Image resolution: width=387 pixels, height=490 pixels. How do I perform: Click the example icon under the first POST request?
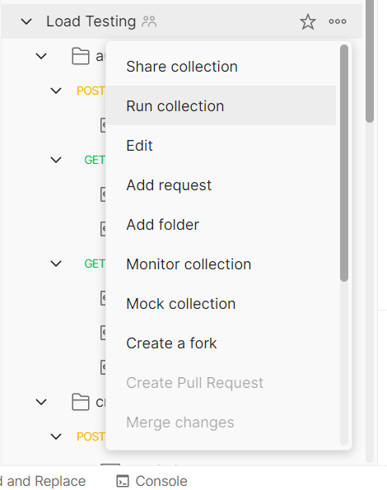click(x=103, y=125)
